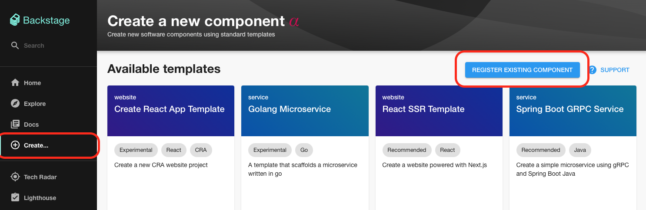
Task: Open the Support link
Action: click(x=614, y=70)
